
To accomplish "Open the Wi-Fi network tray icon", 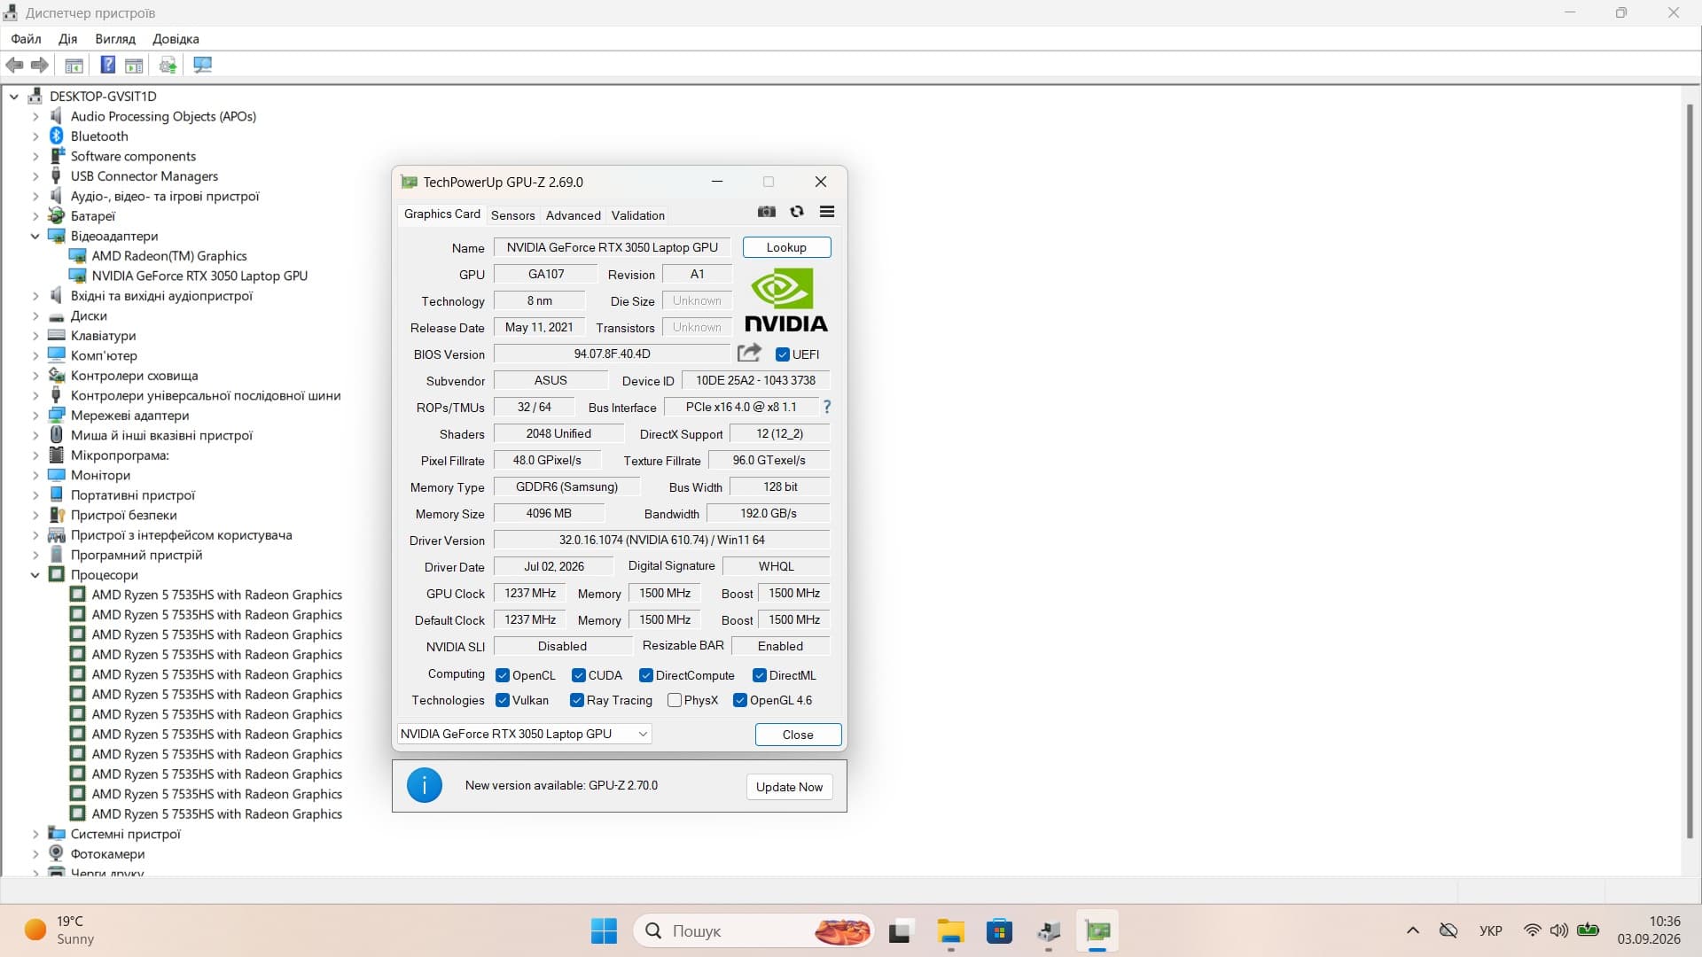I will point(1532,930).
